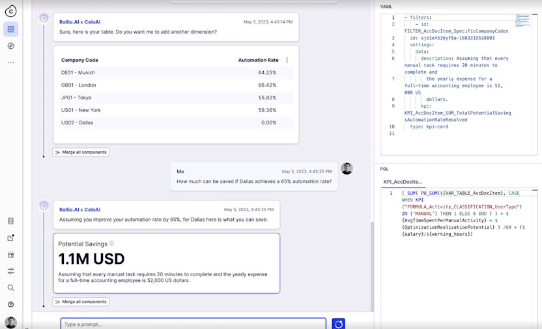Click the Potential Savings card title
The height and width of the screenshot is (329, 542).
point(83,244)
